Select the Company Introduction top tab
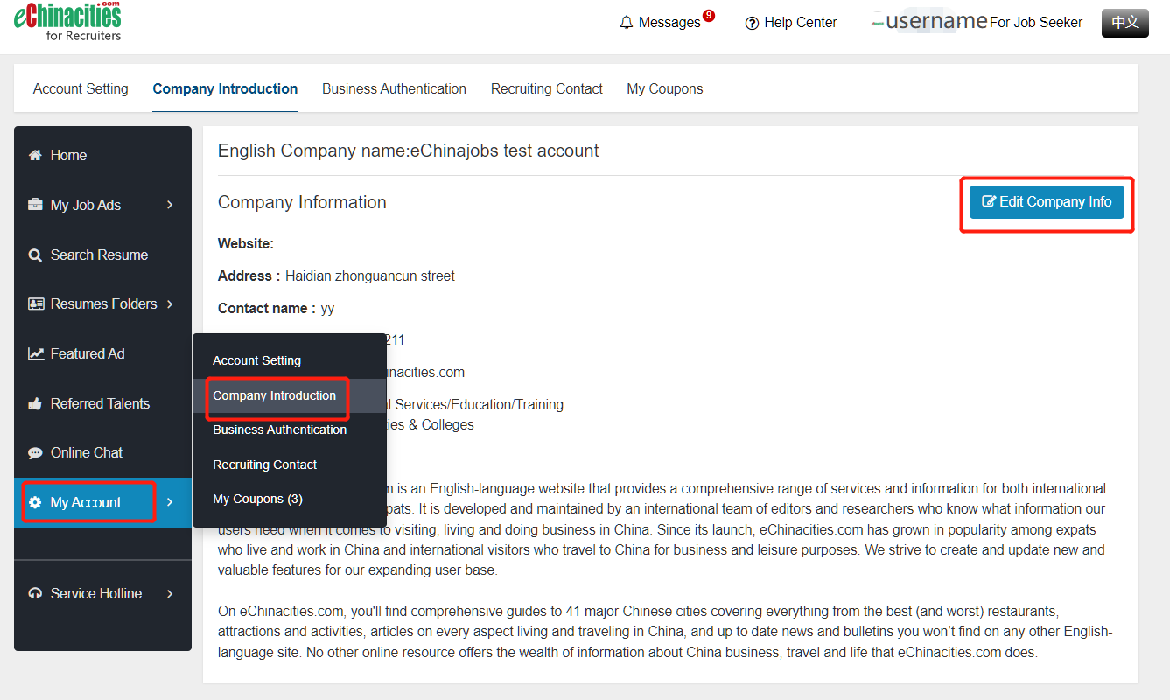The width and height of the screenshot is (1170, 700). tap(225, 88)
